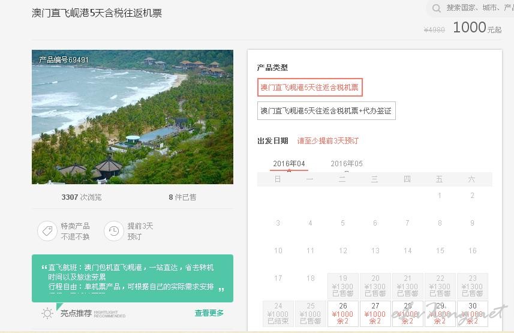Click in the search country or city field
The height and width of the screenshot is (333, 514).
[x=477, y=8]
